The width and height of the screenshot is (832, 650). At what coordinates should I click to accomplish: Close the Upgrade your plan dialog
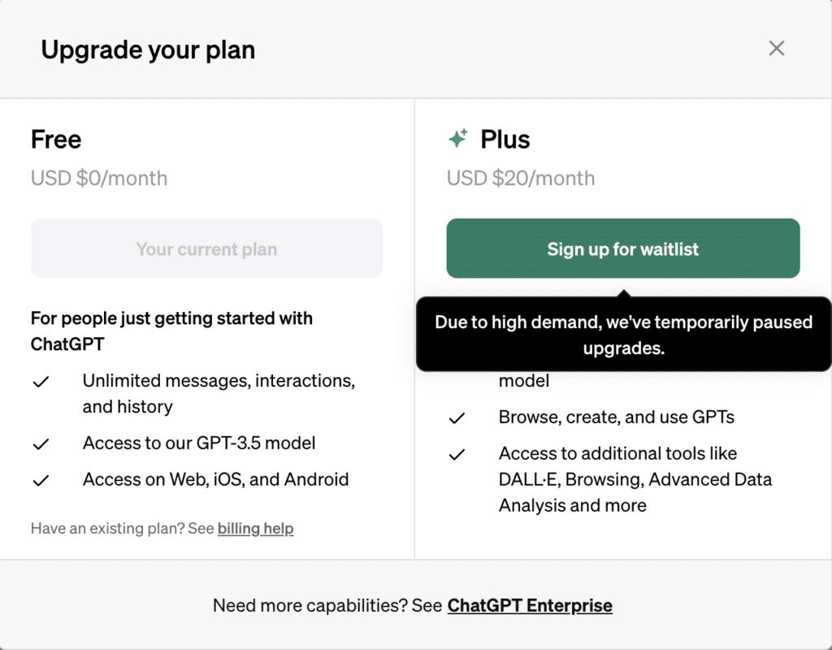[776, 48]
